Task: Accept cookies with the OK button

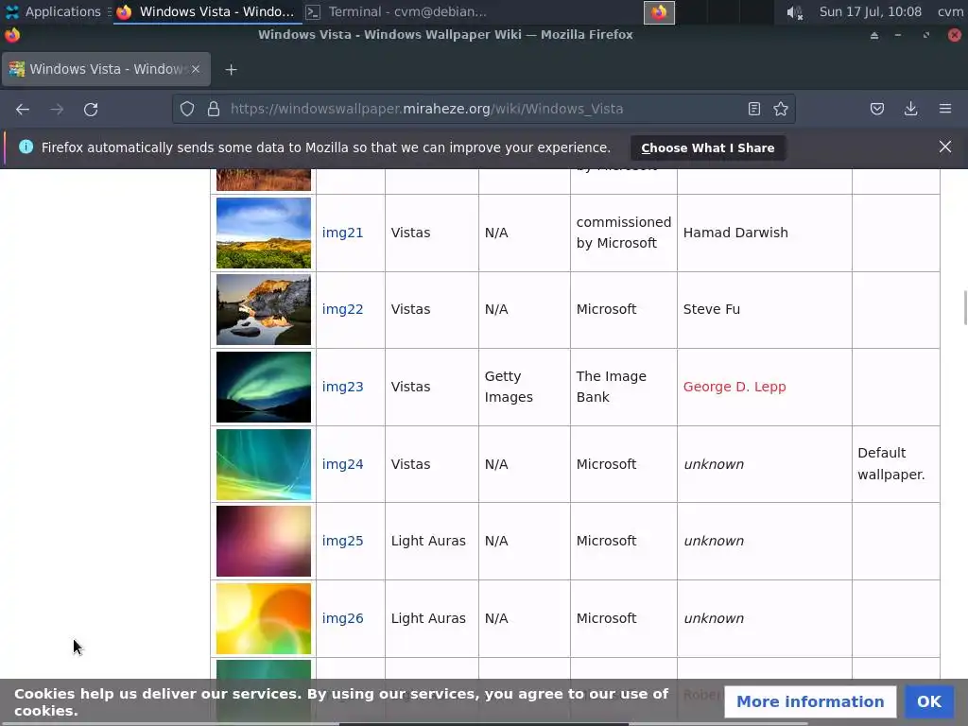Action: coord(928,702)
